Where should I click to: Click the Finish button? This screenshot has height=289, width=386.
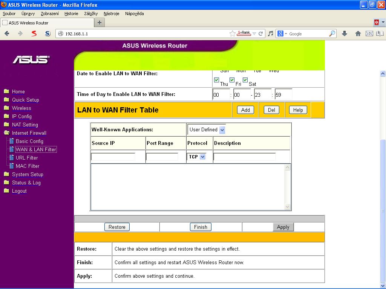201,227
